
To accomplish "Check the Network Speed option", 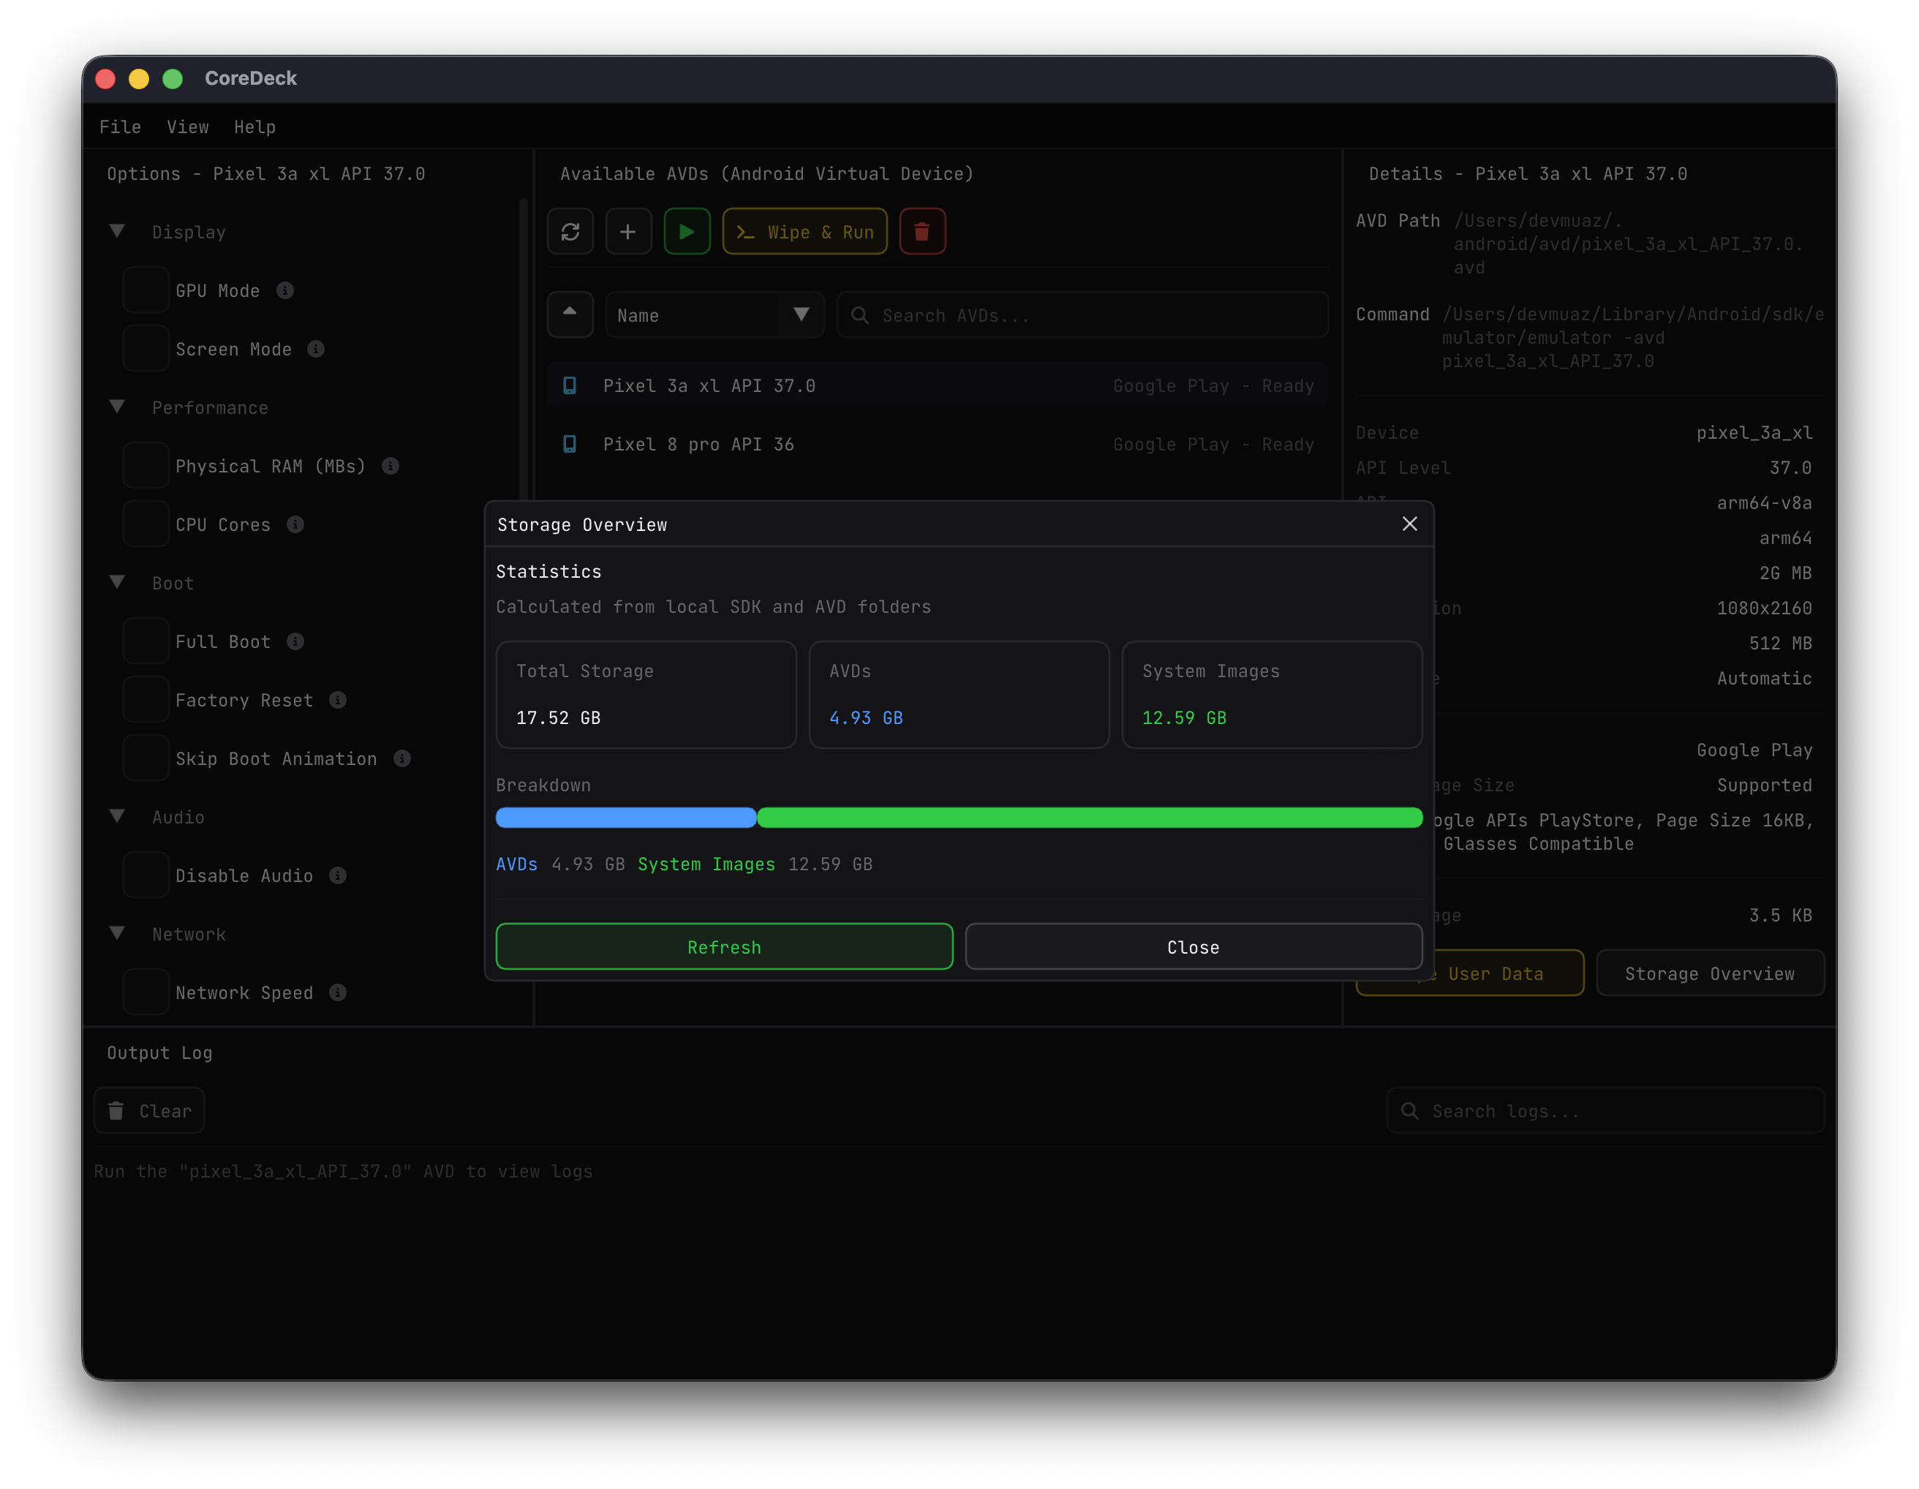I will pyautogui.click(x=146, y=992).
